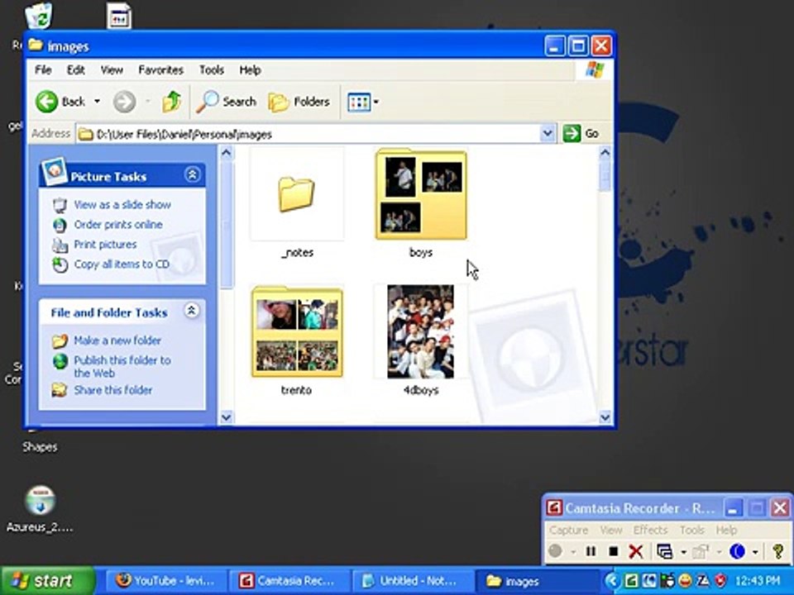Expand hidden tray icons with the arrow
Image resolution: width=794 pixels, height=595 pixels.
(x=611, y=581)
